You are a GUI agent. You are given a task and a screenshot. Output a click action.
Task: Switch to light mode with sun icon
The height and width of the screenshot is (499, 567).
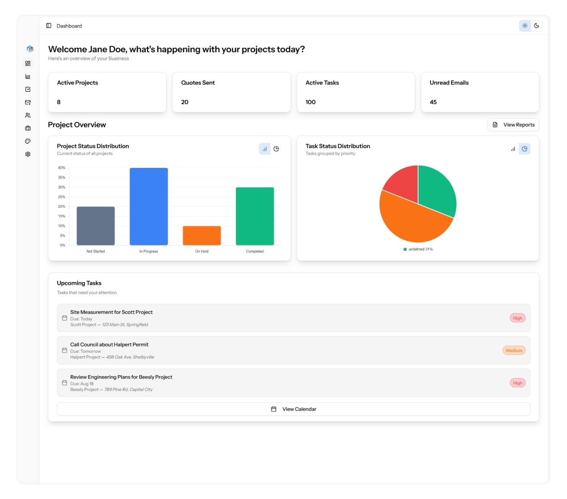pos(525,26)
